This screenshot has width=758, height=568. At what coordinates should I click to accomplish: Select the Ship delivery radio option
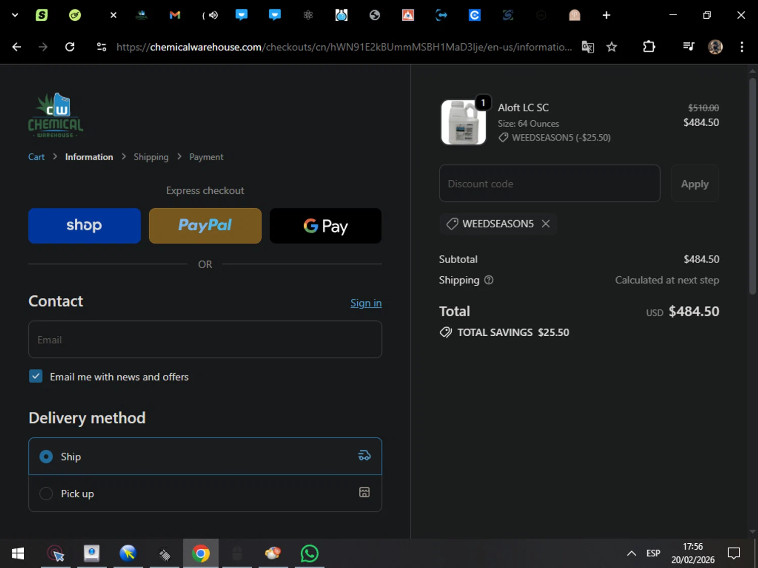click(x=46, y=456)
